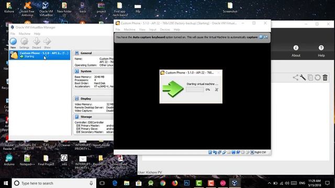Open Machine menu in VirtualBox Manager

[25, 33]
